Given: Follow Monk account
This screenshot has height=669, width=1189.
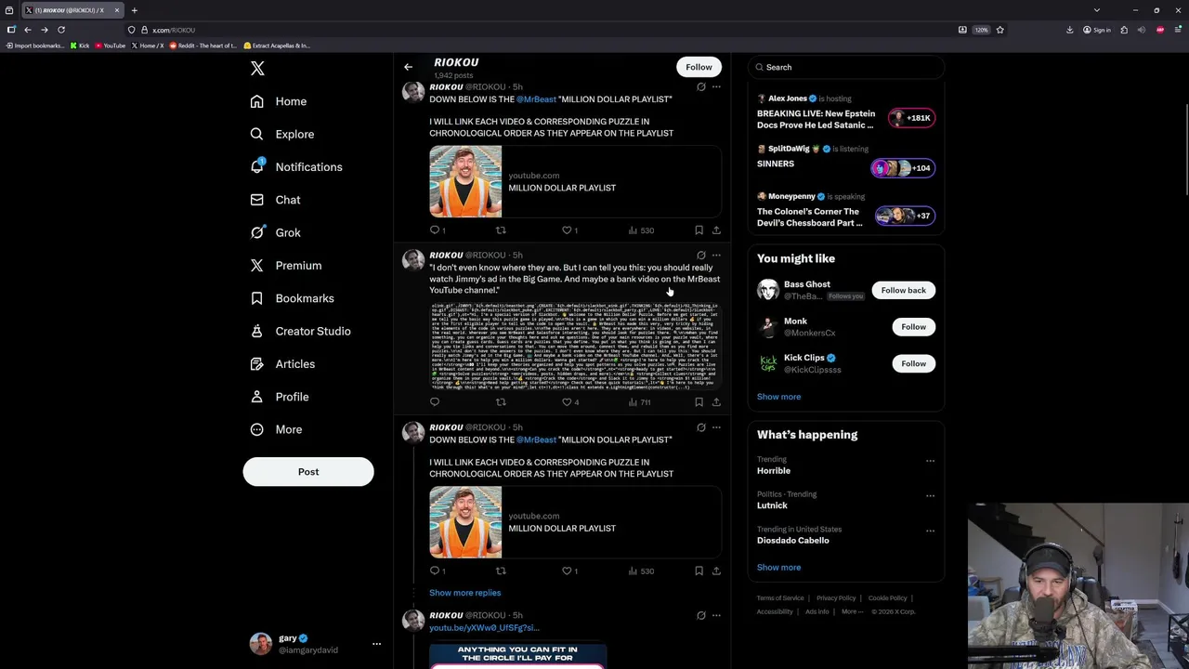Looking at the screenshot, I should [913, 327].
